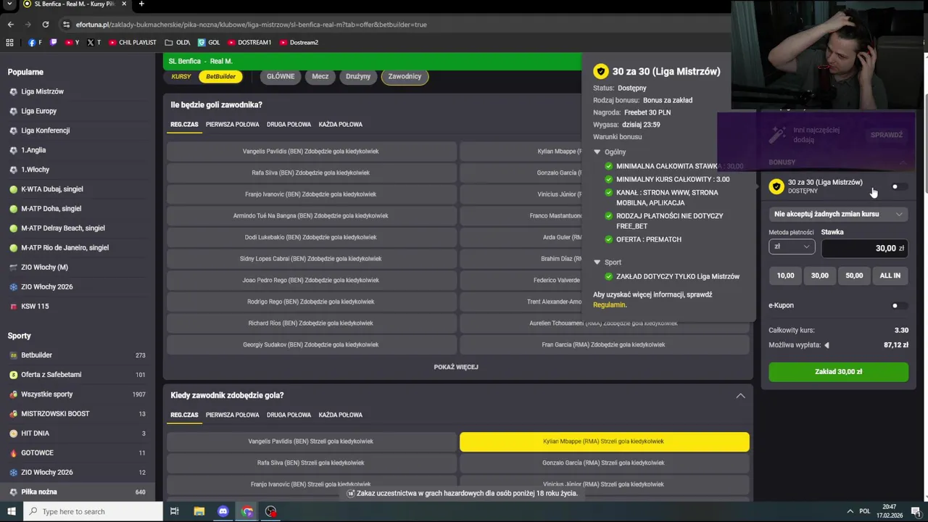Open a new browser tab
The height and width of the screenshot is (522, 928).
[x=141, y=4]
